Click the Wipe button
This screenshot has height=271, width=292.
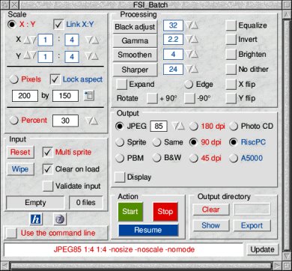(x=20, y=169)
